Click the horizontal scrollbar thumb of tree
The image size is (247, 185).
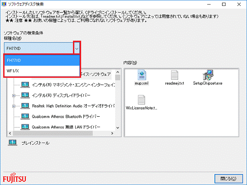(53, 133)
